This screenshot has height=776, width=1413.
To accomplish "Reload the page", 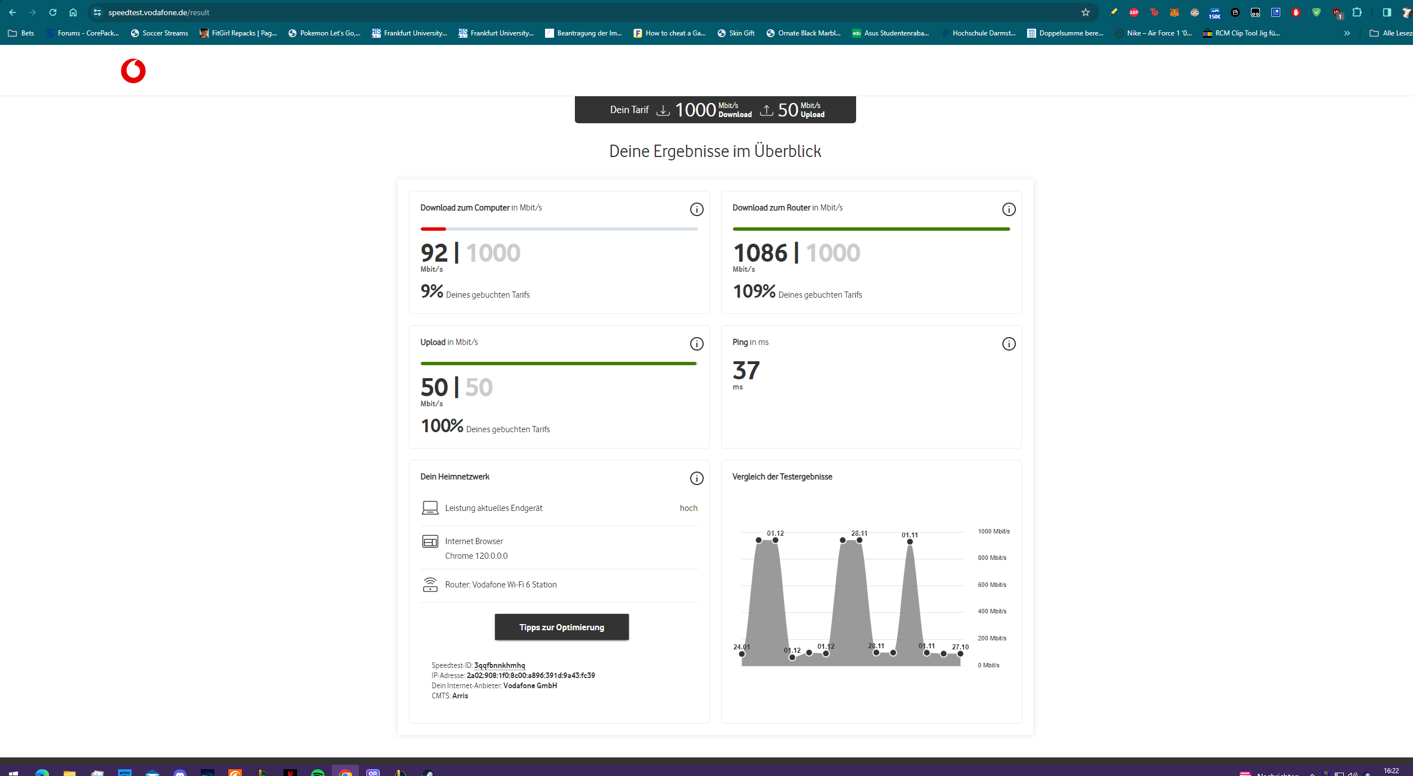I will pos(53,12).
